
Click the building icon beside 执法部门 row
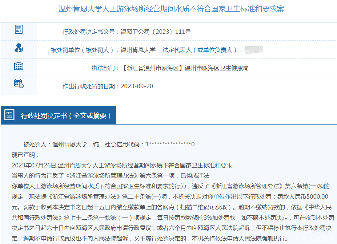click(19, 66)
